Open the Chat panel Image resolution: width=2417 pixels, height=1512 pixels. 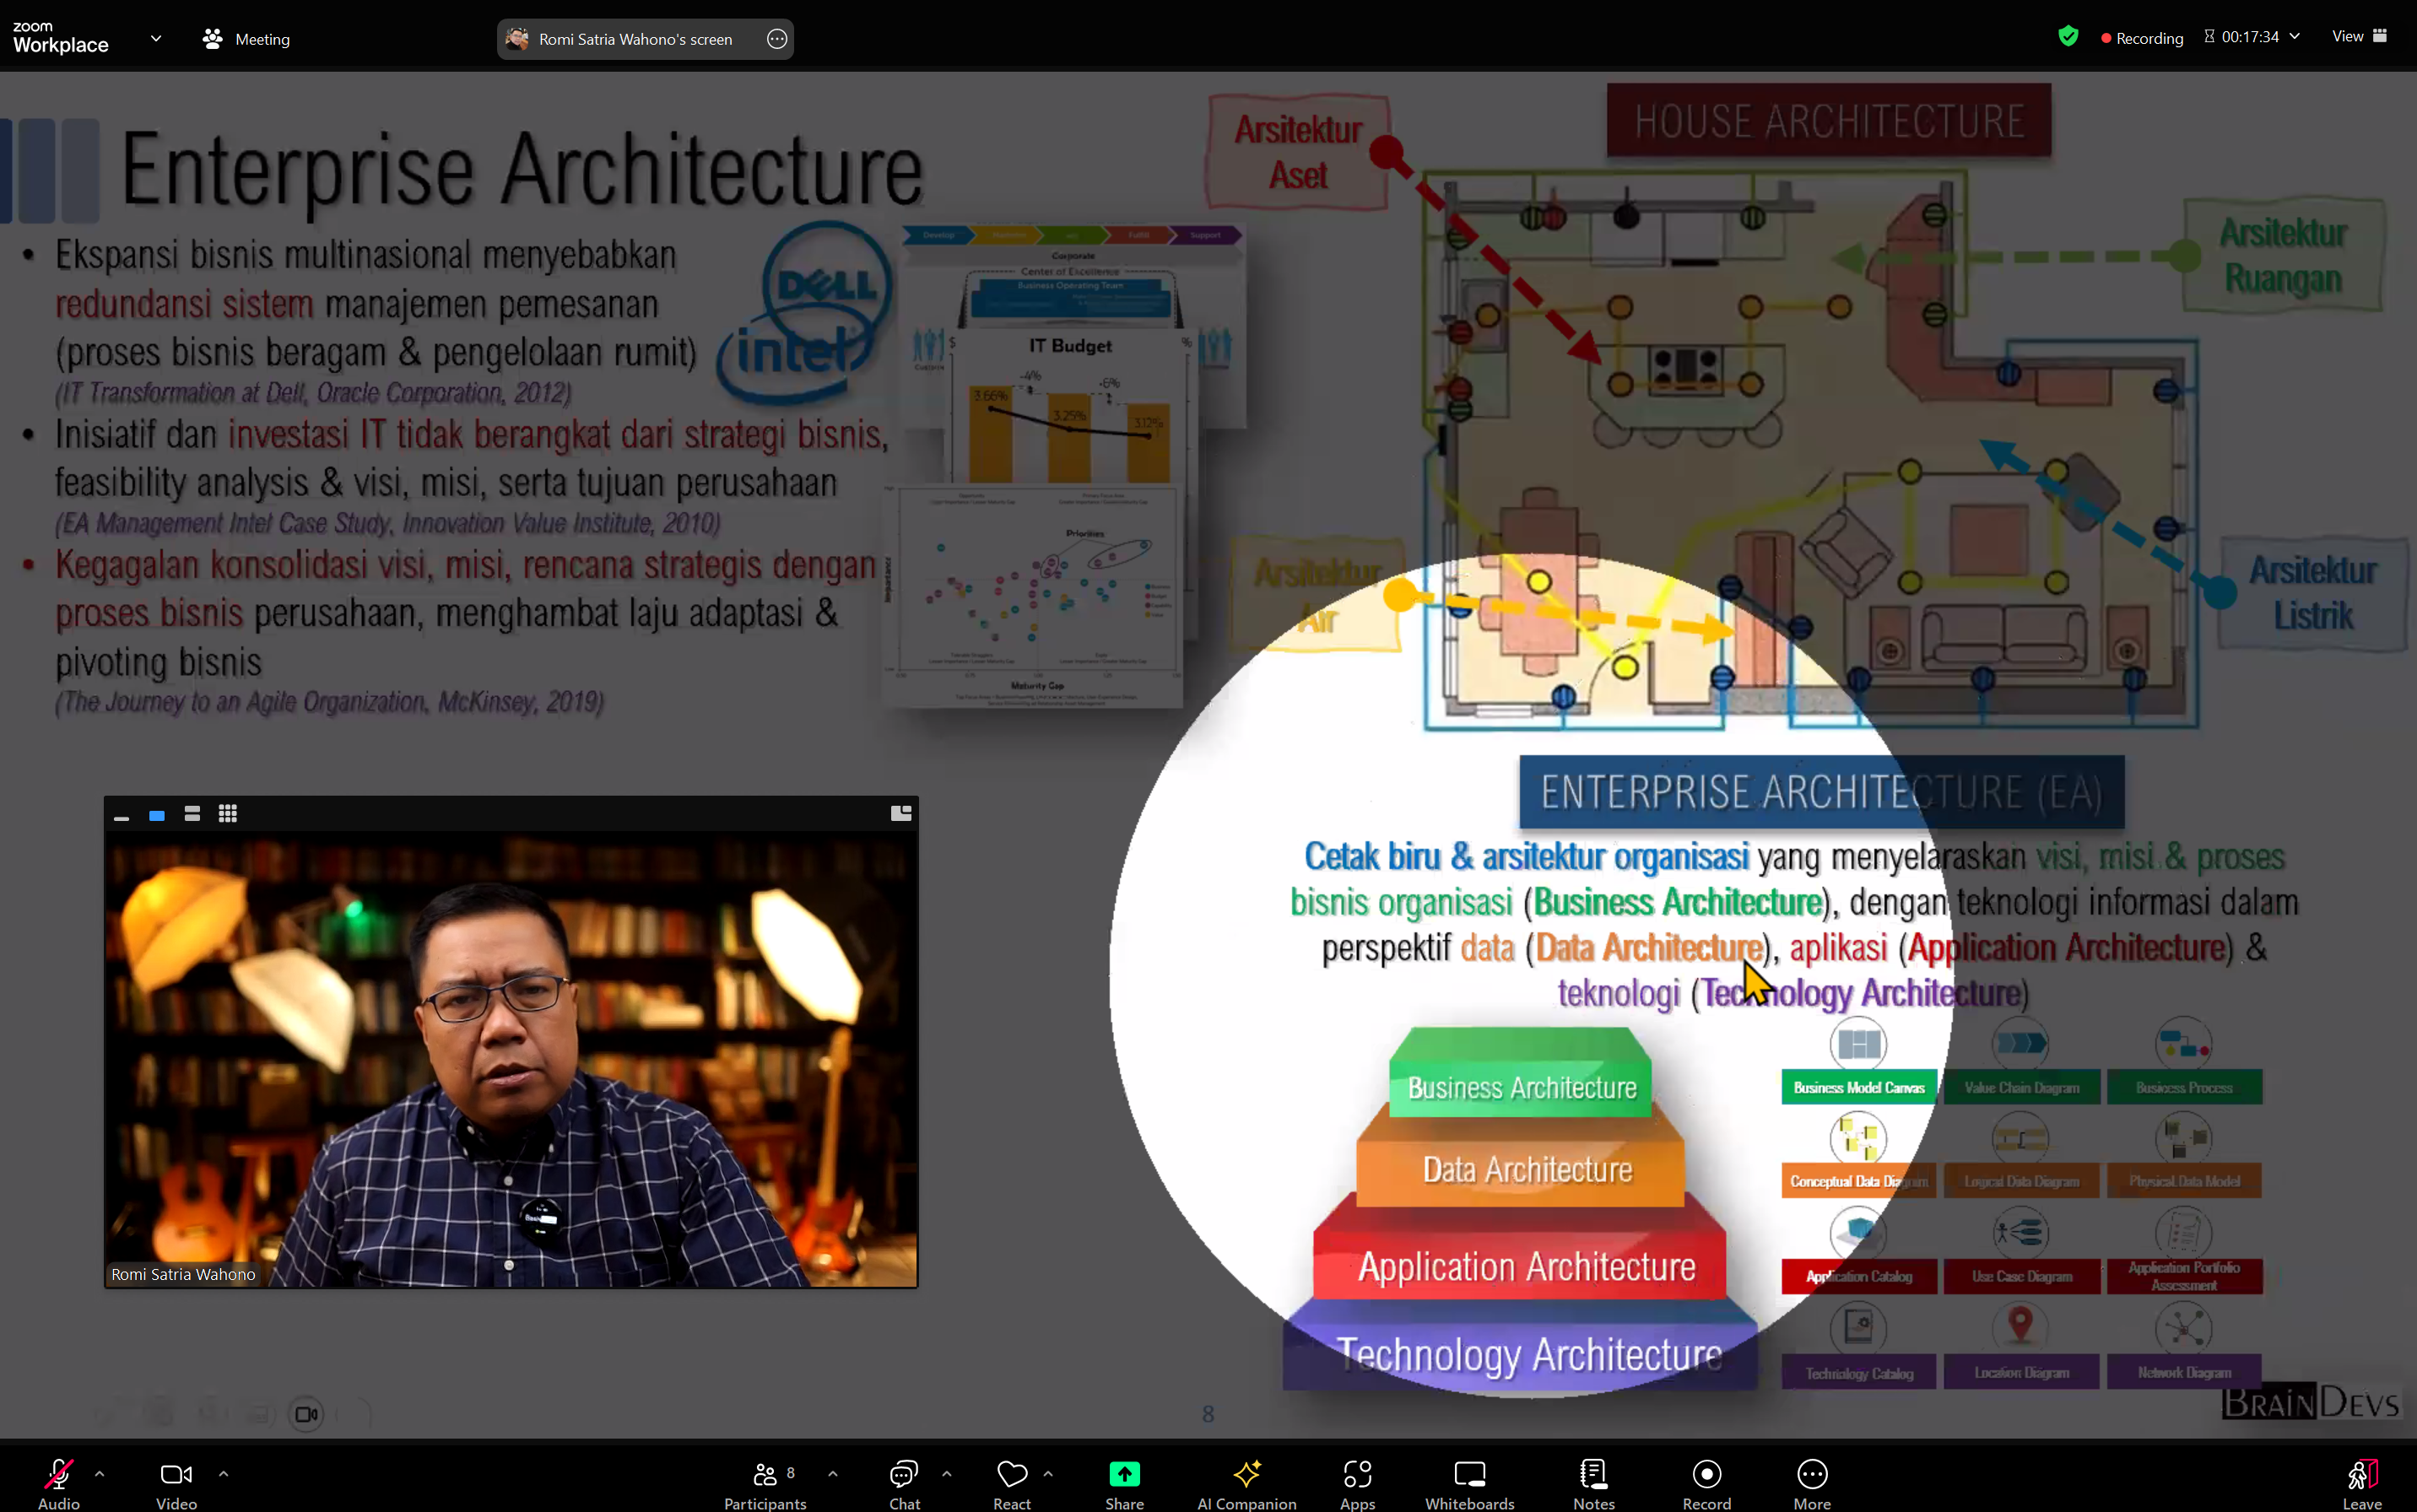(903, 1474)
